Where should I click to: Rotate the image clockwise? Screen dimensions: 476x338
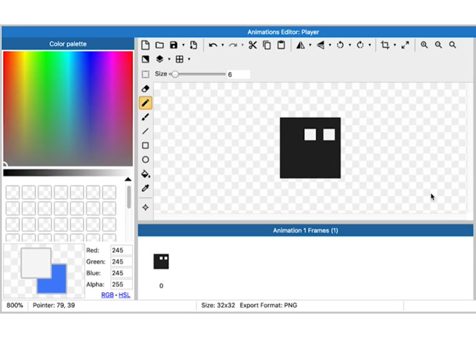[x=360, y=45]
